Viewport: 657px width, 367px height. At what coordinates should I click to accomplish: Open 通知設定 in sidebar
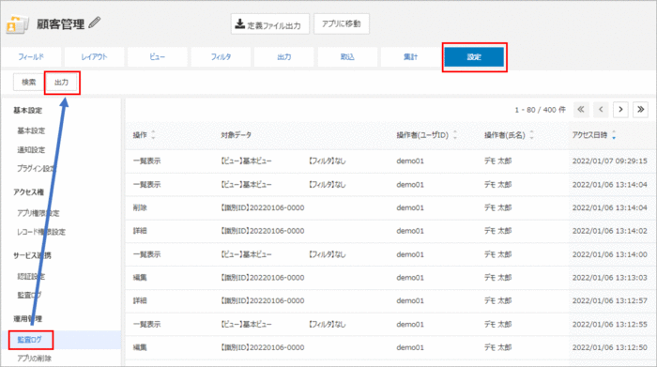31,150
